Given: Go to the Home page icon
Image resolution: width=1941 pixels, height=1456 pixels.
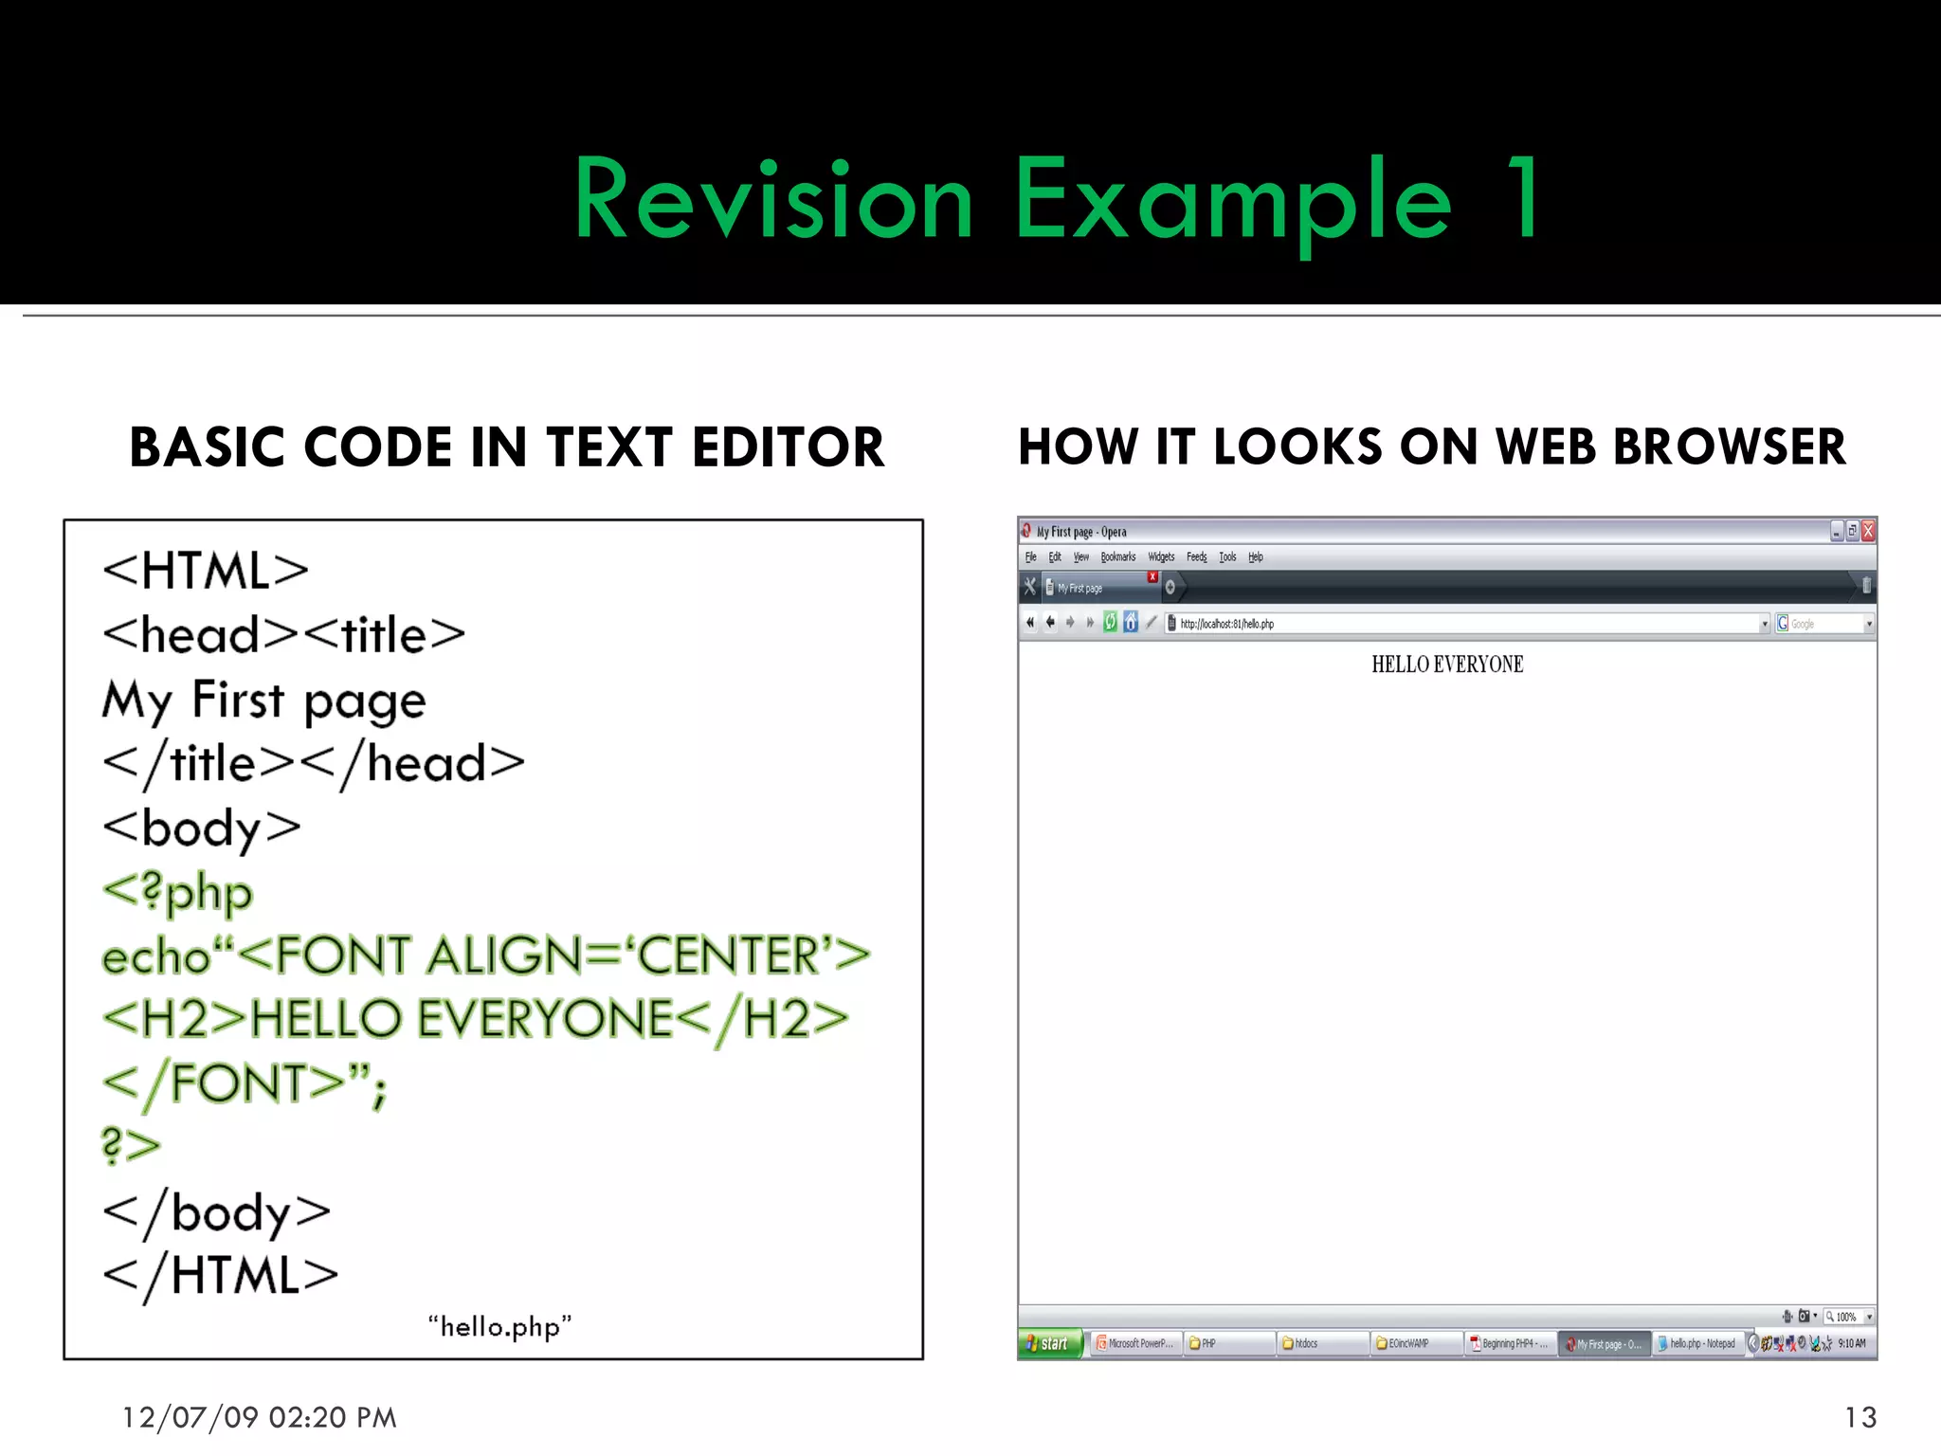Looking at the screenshot, I should 1131,623.
